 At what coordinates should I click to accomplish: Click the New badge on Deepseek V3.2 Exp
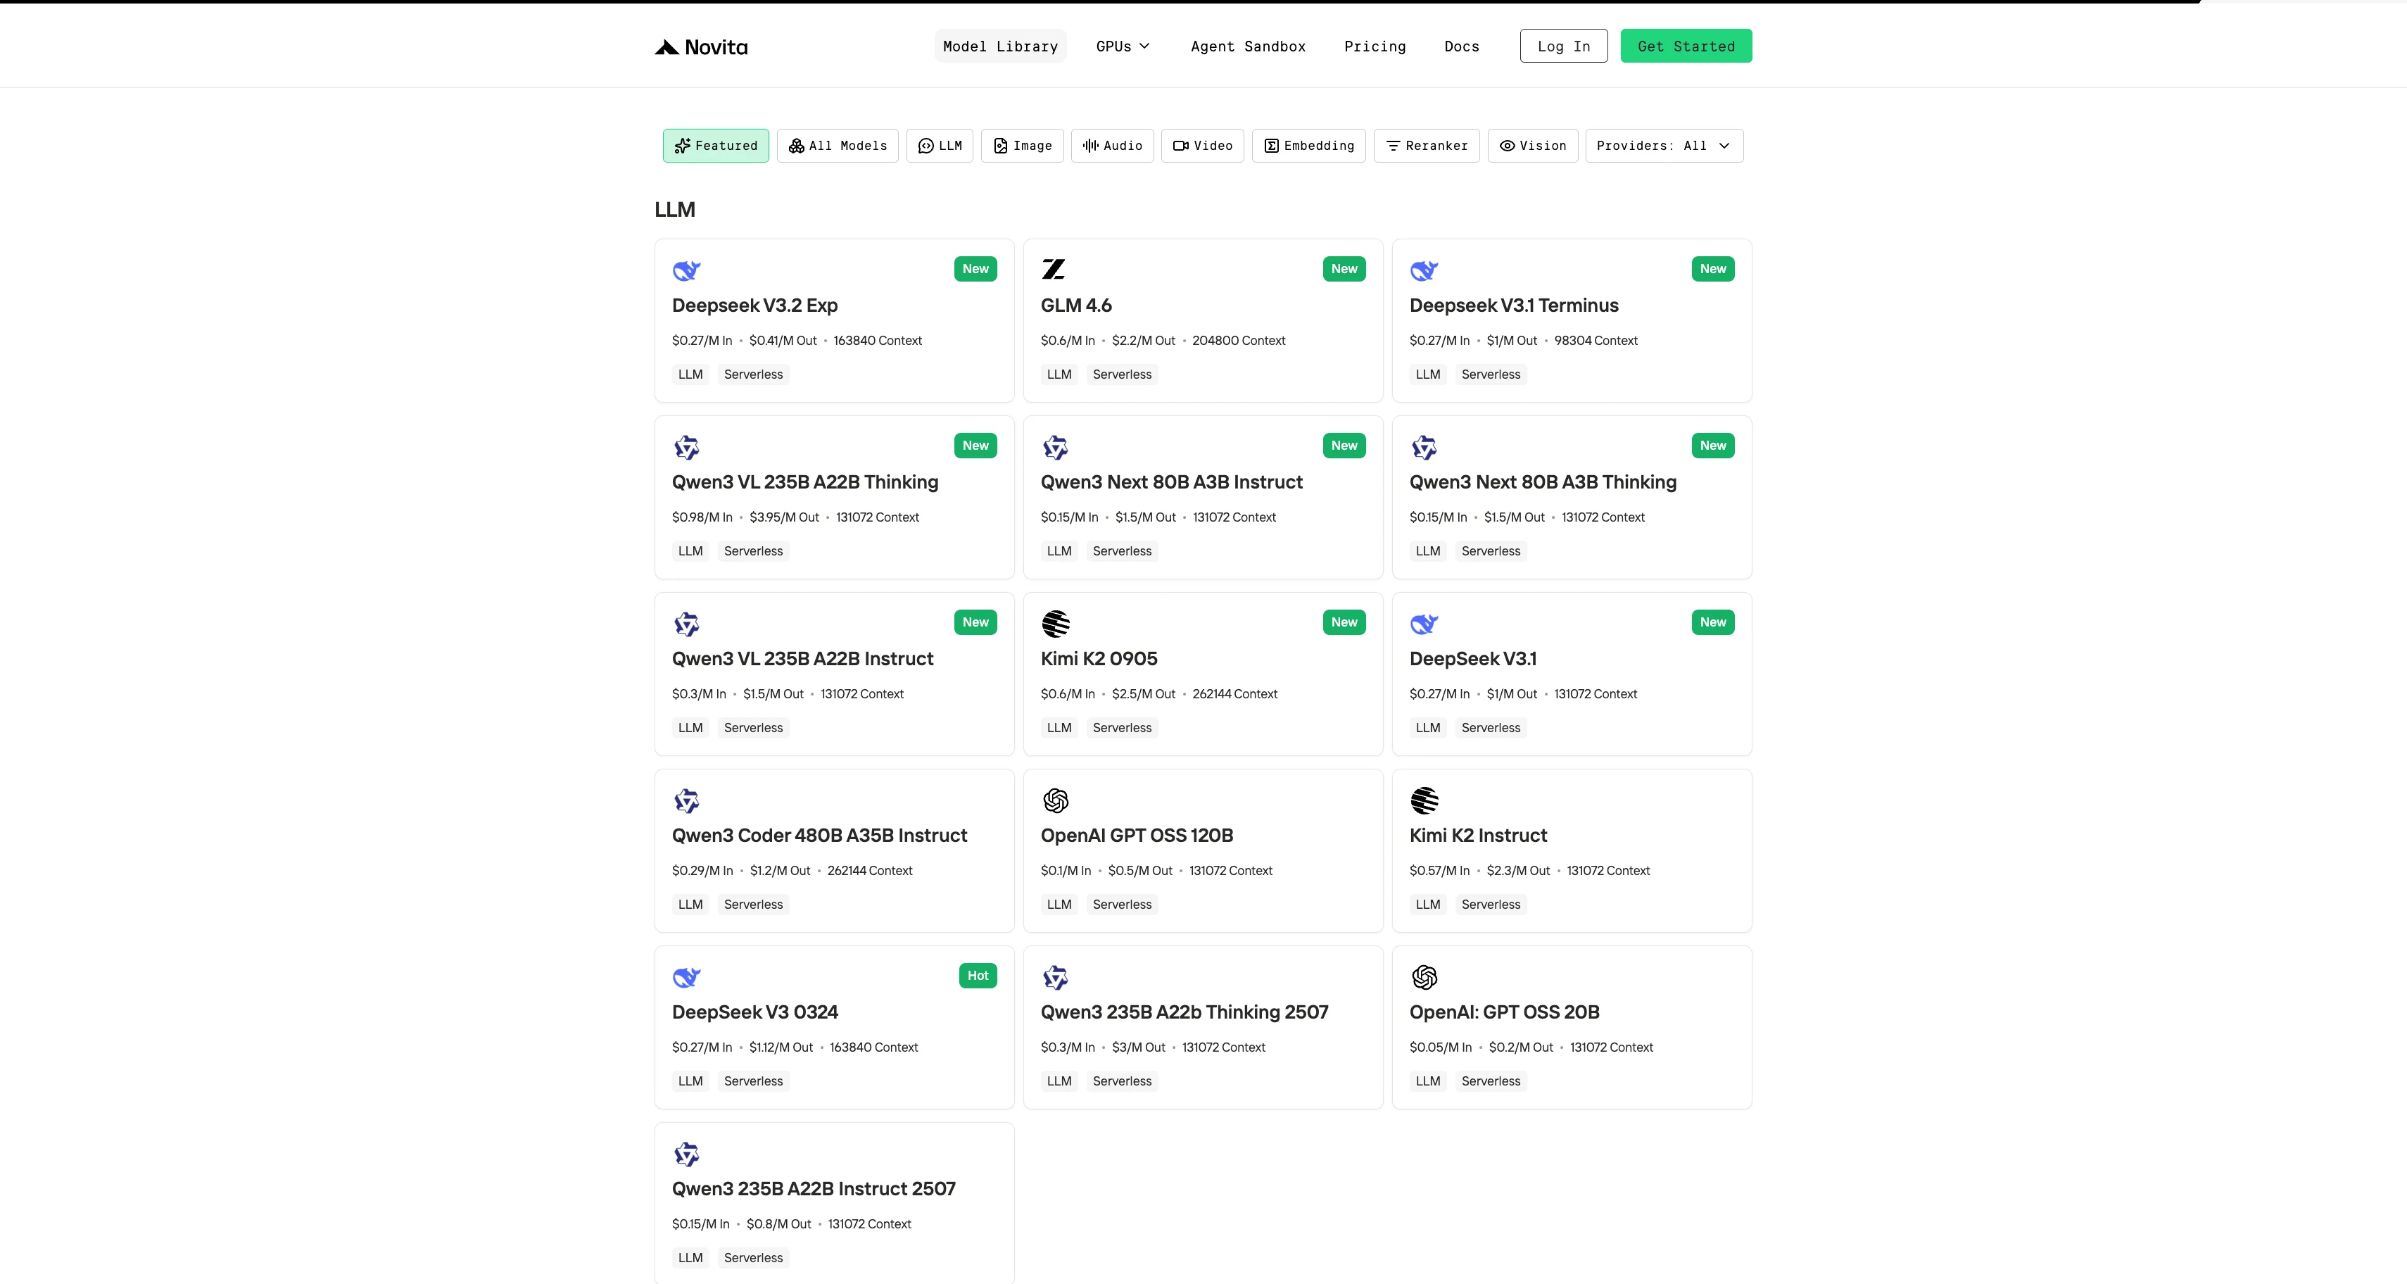975,268
